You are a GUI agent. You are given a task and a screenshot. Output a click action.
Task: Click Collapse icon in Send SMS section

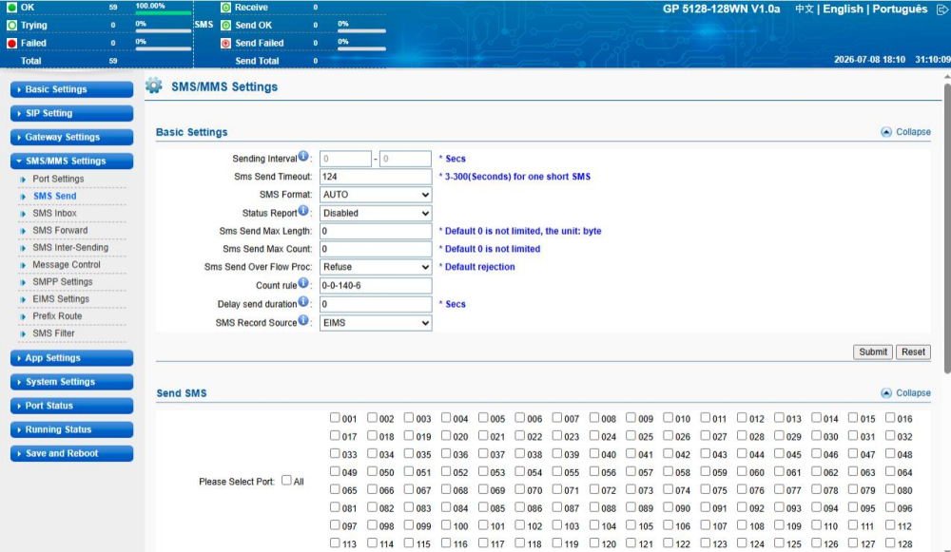[886, 393]
